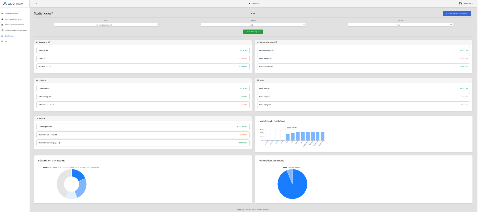This screenshot has height=212, width=478.
Task: Click the Décembre bar in cashflow chart
Action: point(323,136)
